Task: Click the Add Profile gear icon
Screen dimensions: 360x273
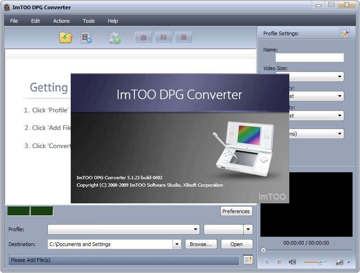Action: coord(114,38)
